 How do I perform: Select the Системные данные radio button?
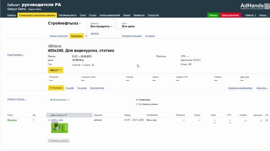(x=137, y=104)
